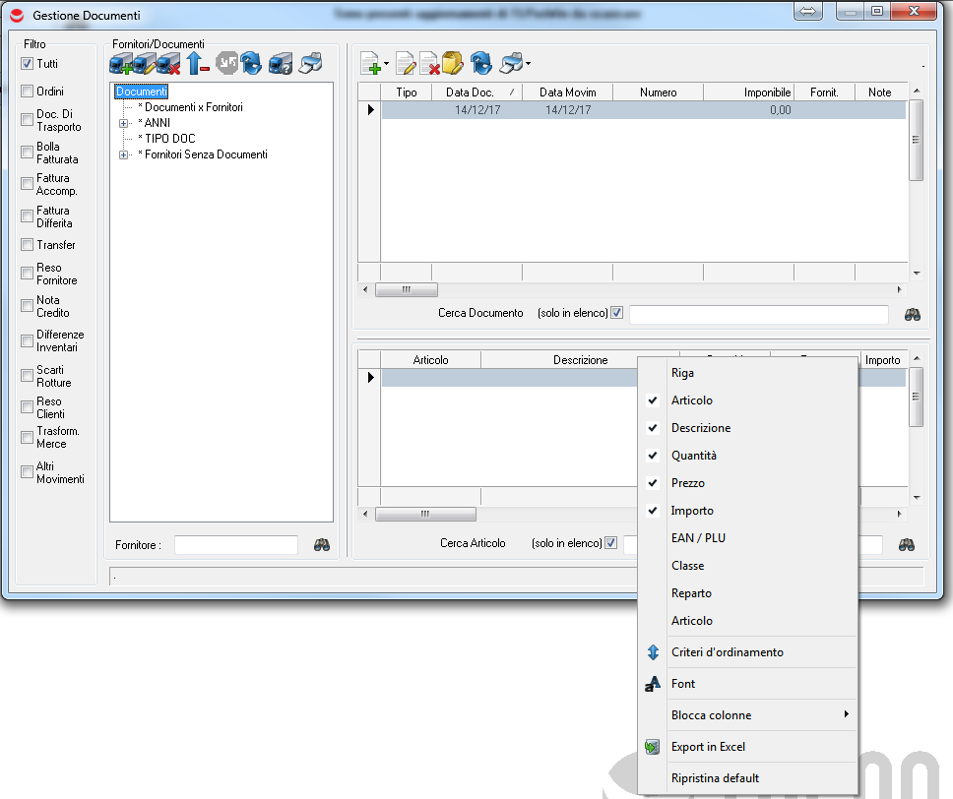
Task: Click the add supplier truck icon
Action: [x=120, y=65]
